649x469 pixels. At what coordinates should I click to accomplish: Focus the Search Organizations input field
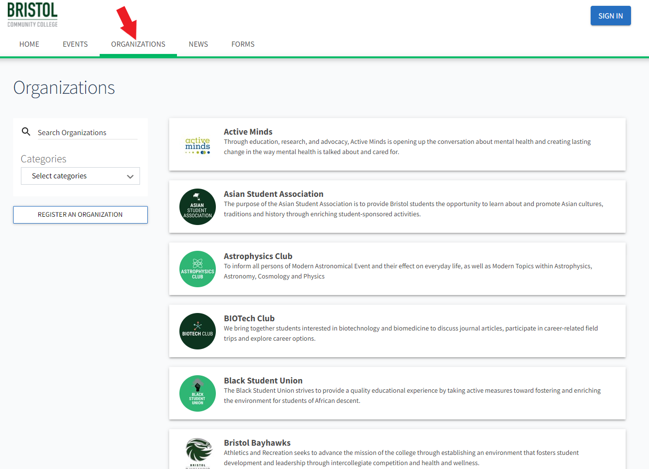(x=88, y=133)
